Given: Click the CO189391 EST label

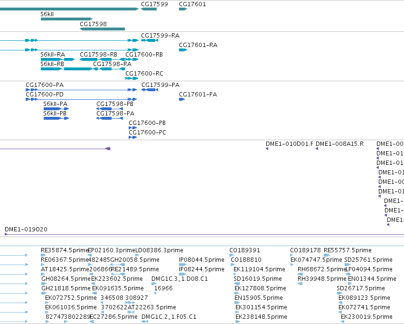Looking at the screenshot, I should pos(245,250).
